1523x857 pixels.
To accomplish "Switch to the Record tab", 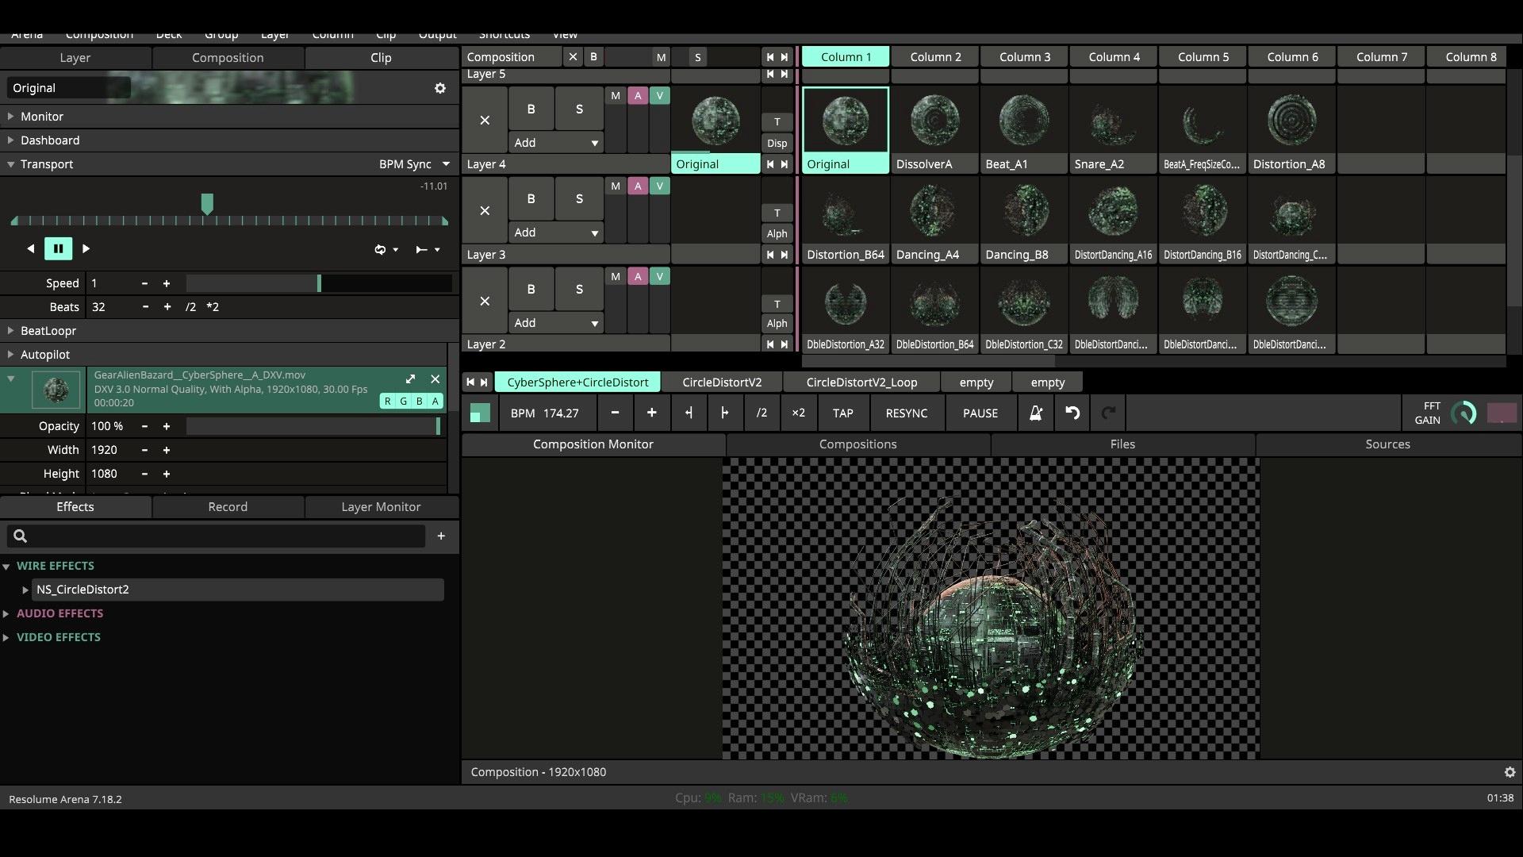I will pyautogui.click(x=228, y=507).
